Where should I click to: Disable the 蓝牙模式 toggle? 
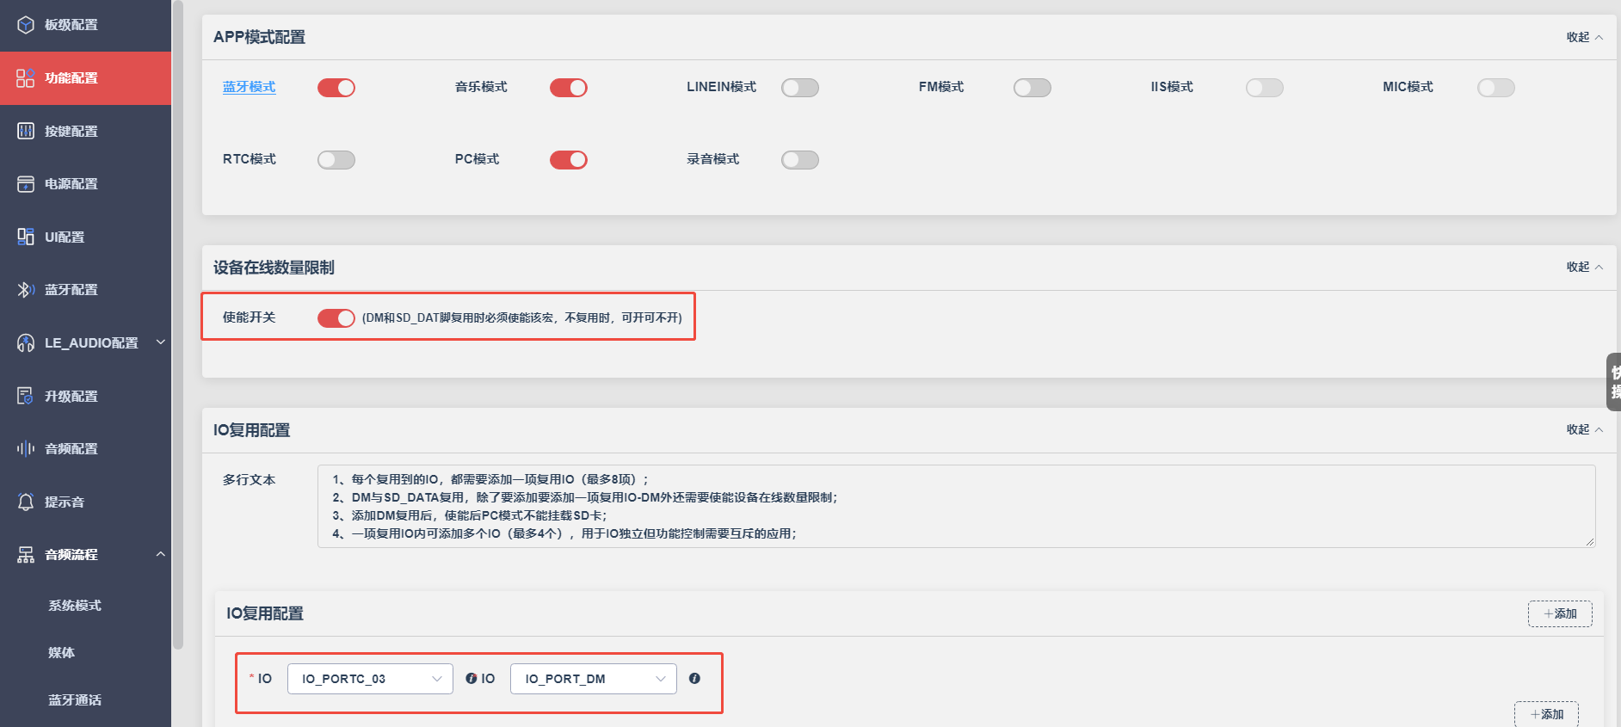click(336, 88)
